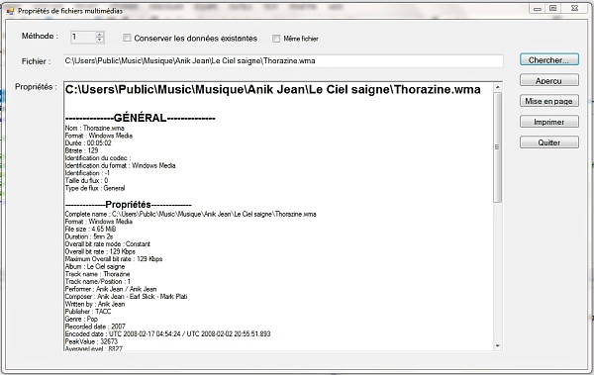The width and height of the screenshot is (594, 375).
Task: Click the bold file path heading
Action: [x=273, y=89]
